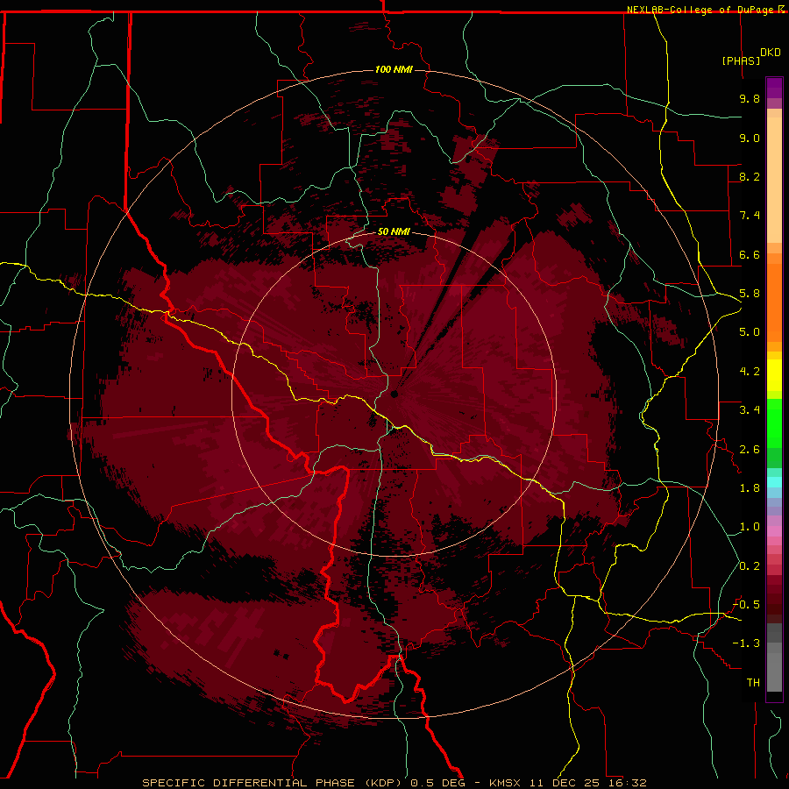
Task: Click the 2.6 scale value label
Action: click(x=750, y=450)
